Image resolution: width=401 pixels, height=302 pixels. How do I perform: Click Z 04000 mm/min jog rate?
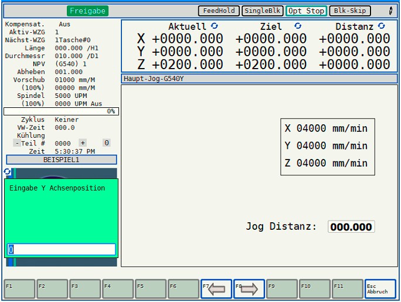point(326,163)
